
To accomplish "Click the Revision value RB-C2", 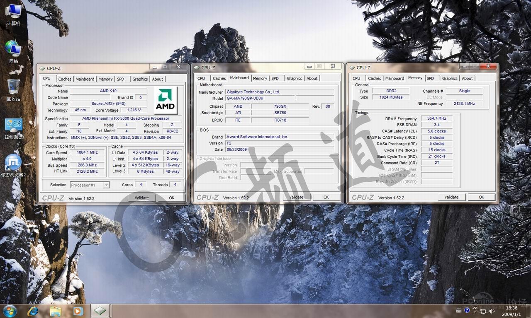I will pos(173,131).
